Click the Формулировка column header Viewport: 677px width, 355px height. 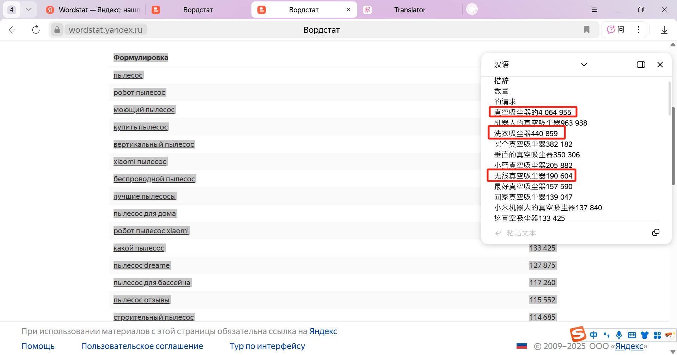tap(141, 58)
